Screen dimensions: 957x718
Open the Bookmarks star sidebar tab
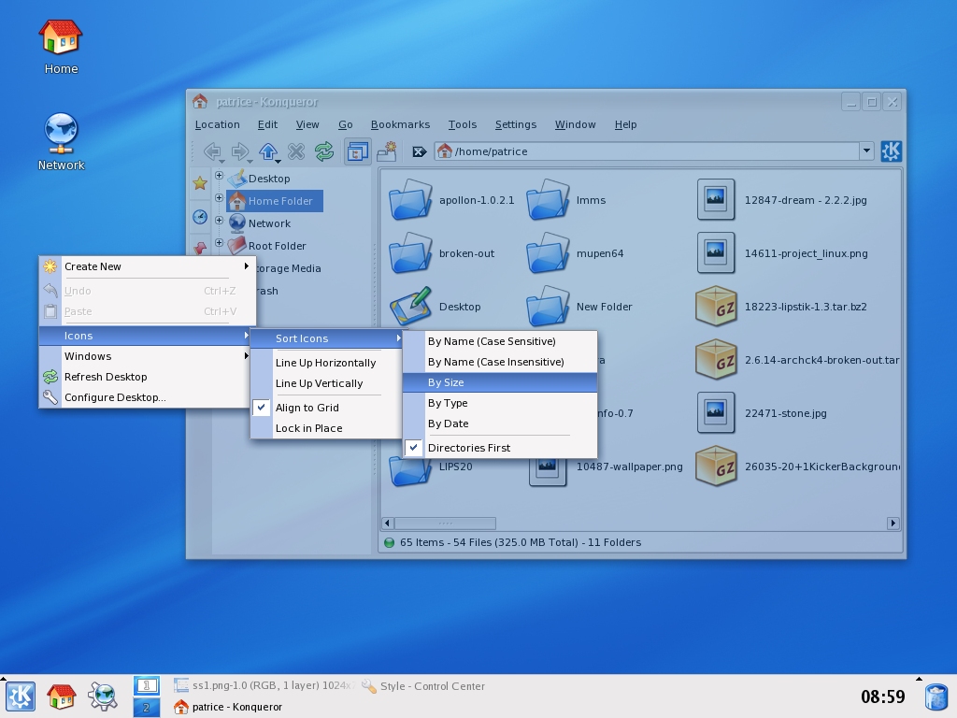(200, 182)
